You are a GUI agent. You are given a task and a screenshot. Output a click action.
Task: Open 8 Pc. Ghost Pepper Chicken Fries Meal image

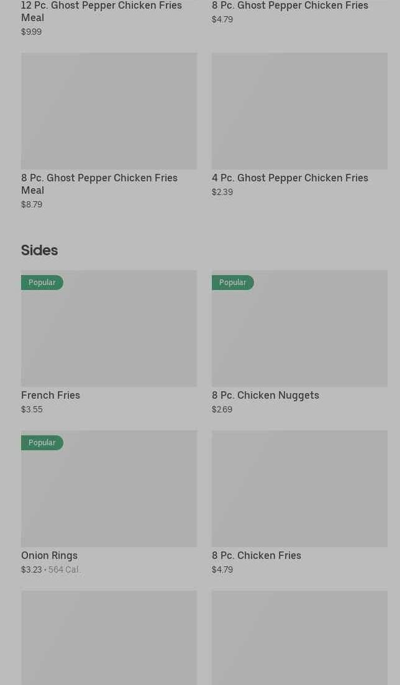(109, 111)
